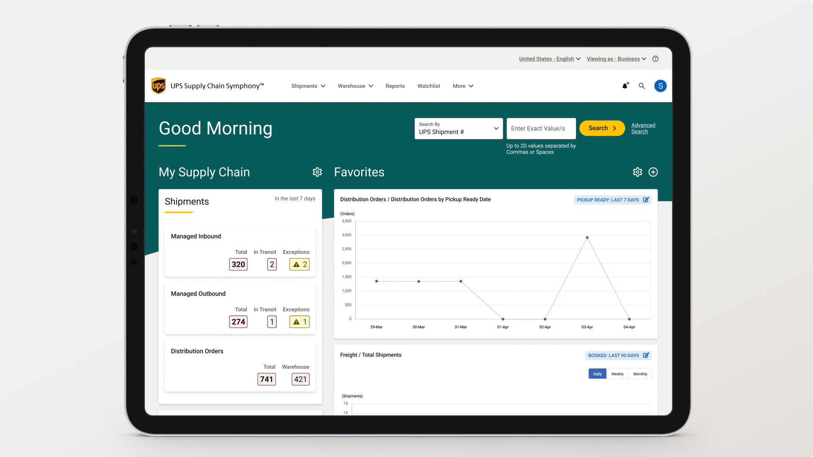Click the Search button
The height and width of the screenshot is (457, 813).
pos(602,128)
